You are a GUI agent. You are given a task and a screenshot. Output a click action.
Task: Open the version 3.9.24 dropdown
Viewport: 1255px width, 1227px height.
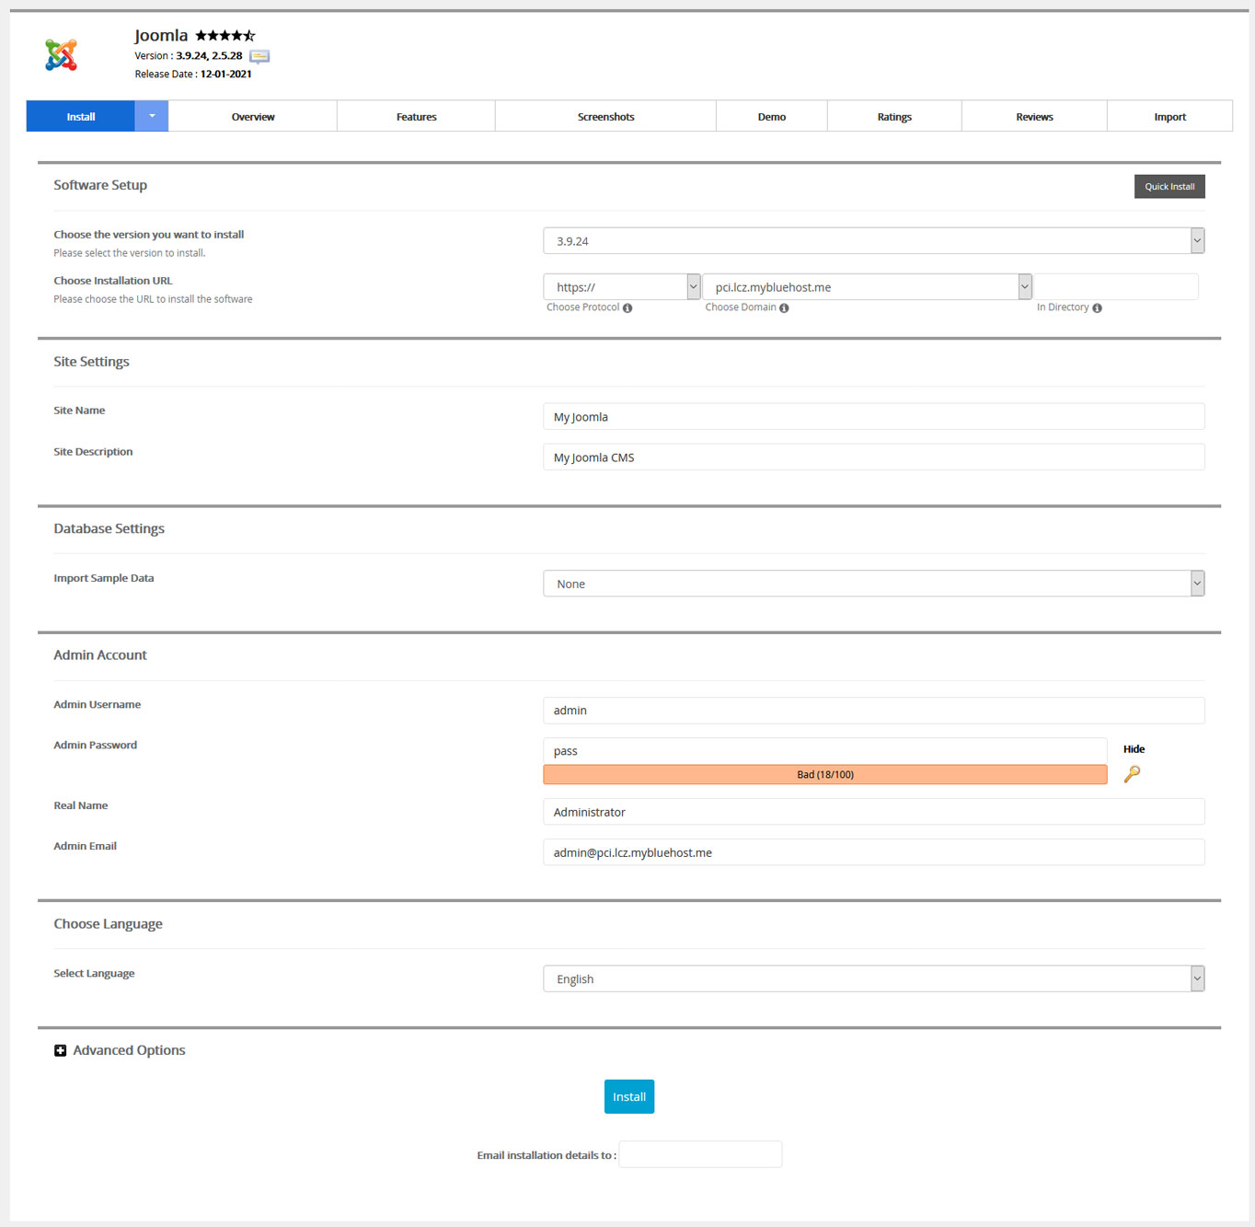pyautogui.click(x=873, y=241)
